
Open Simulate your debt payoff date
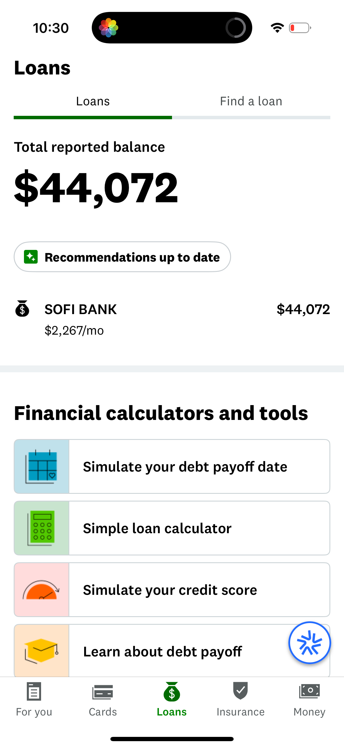point(185,466)
